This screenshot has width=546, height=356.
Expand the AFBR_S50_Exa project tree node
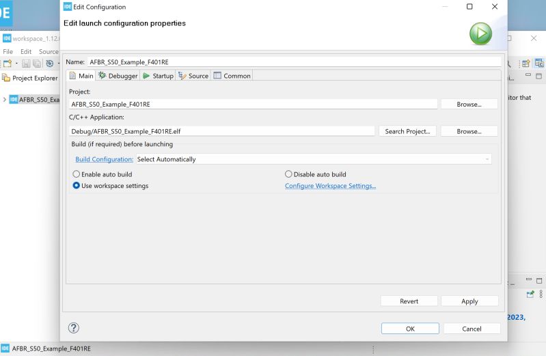tap(5, 100)
